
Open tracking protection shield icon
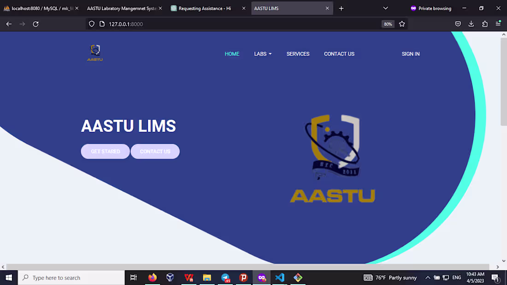tap(92, 24)
